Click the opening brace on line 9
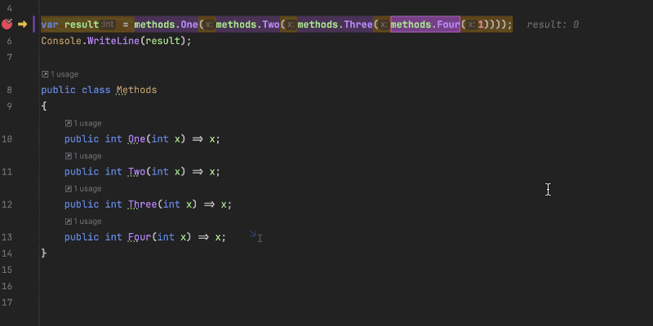Viewport: 653px width, 326px height. [x=44, y=107]
